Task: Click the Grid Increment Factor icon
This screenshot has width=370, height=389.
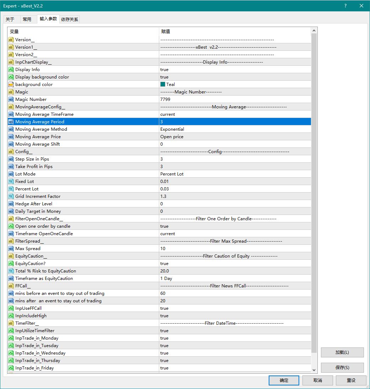Action: [11, 196]
